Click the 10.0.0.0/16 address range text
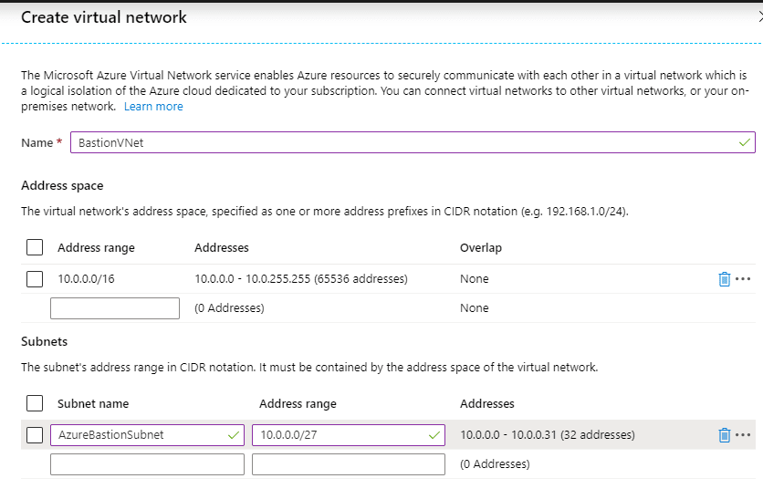The width and height of the screenshot is (763, 489). pos(86,279)
